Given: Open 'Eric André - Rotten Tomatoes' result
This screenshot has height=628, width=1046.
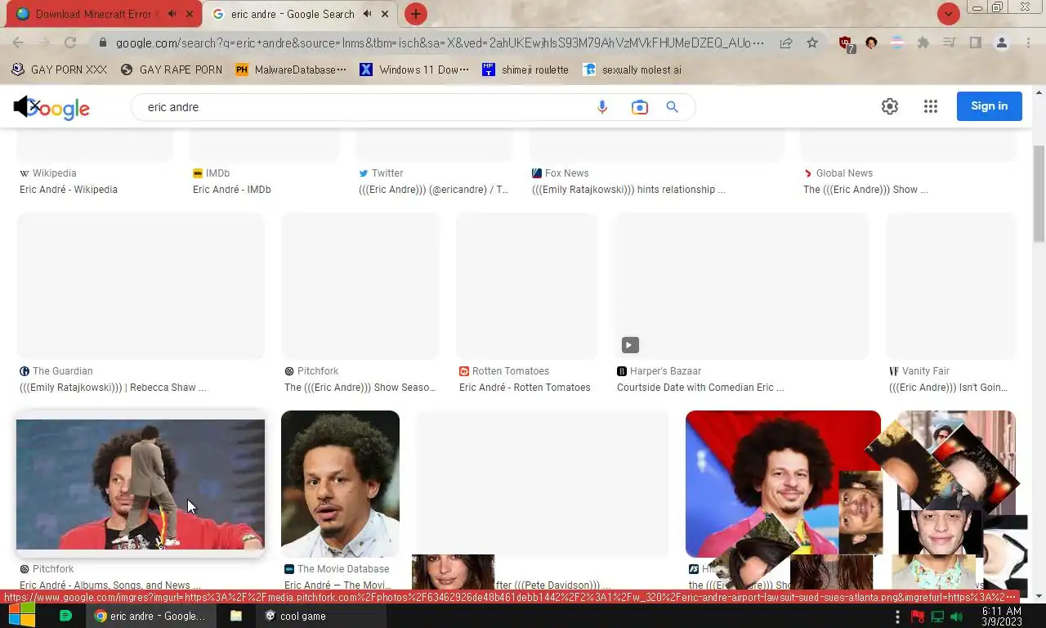Looking at the screenshot, I should (x=525, y=388).
